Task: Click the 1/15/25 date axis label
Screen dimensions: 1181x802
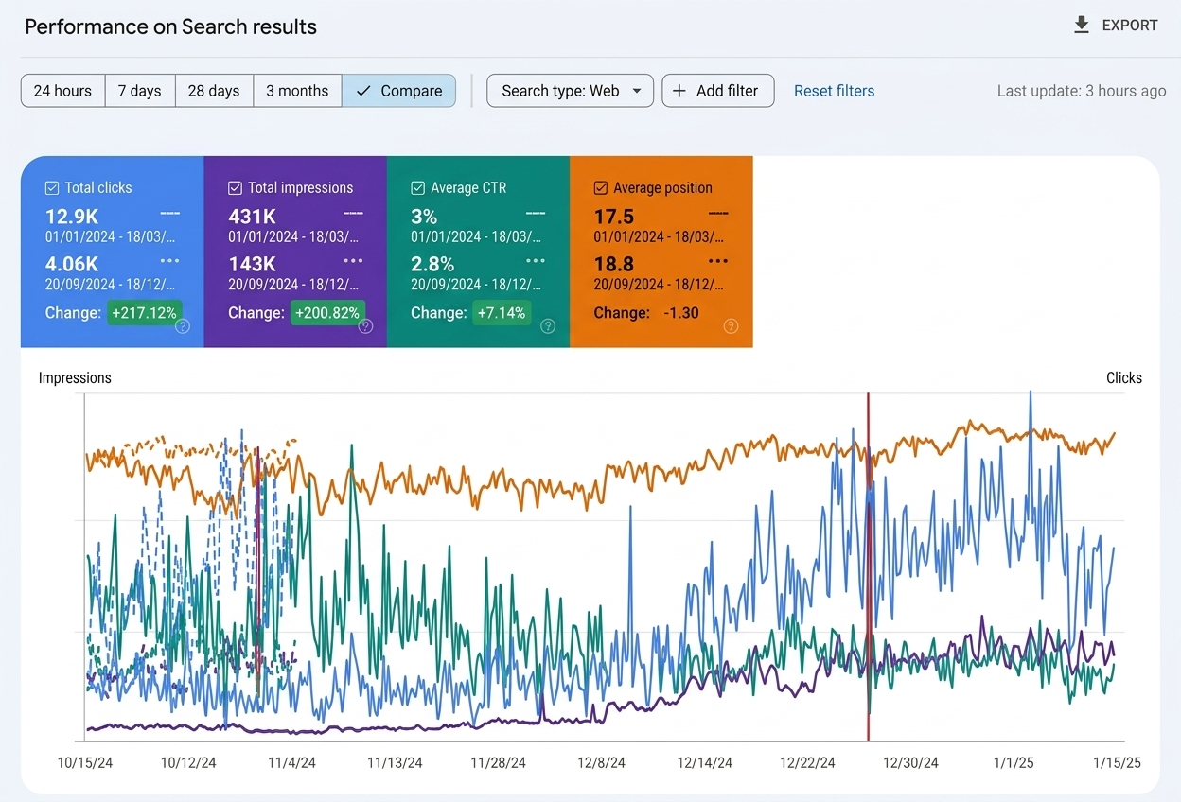Action: 1117,763
